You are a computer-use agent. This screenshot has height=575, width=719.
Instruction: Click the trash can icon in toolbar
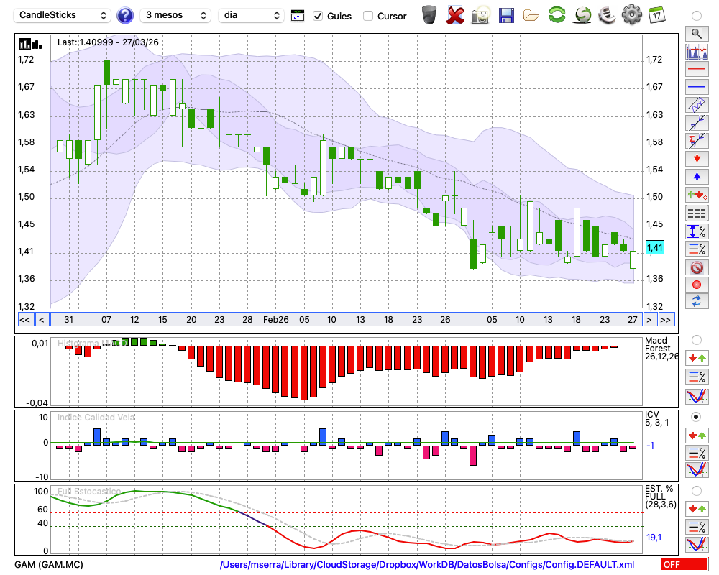pyautogui.click(x=429, y=15)
